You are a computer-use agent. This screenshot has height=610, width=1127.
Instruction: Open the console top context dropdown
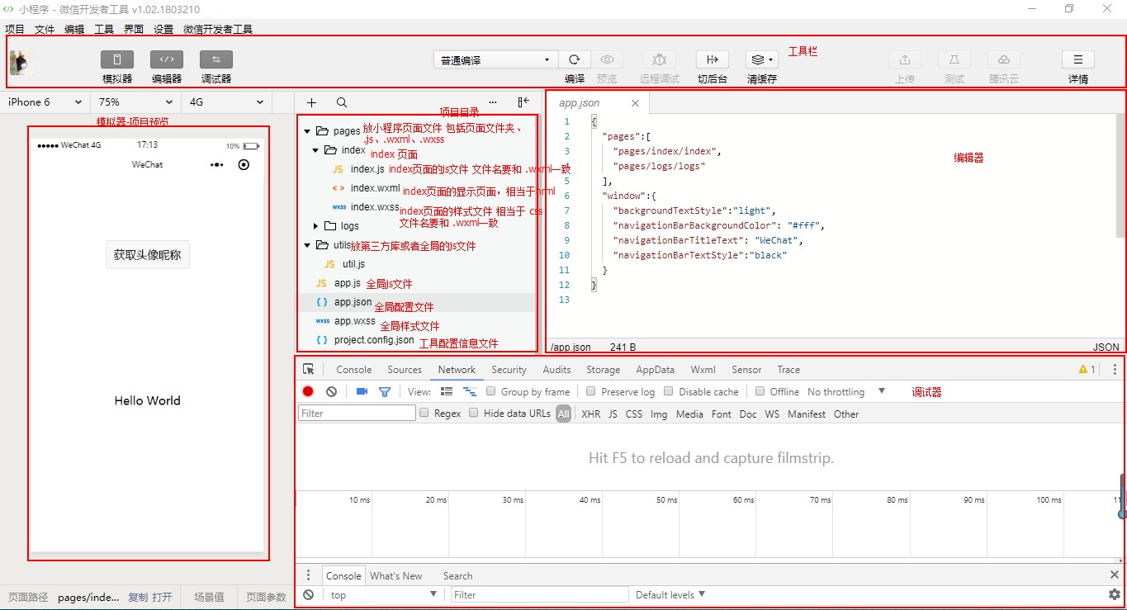(x=383, y=594)
